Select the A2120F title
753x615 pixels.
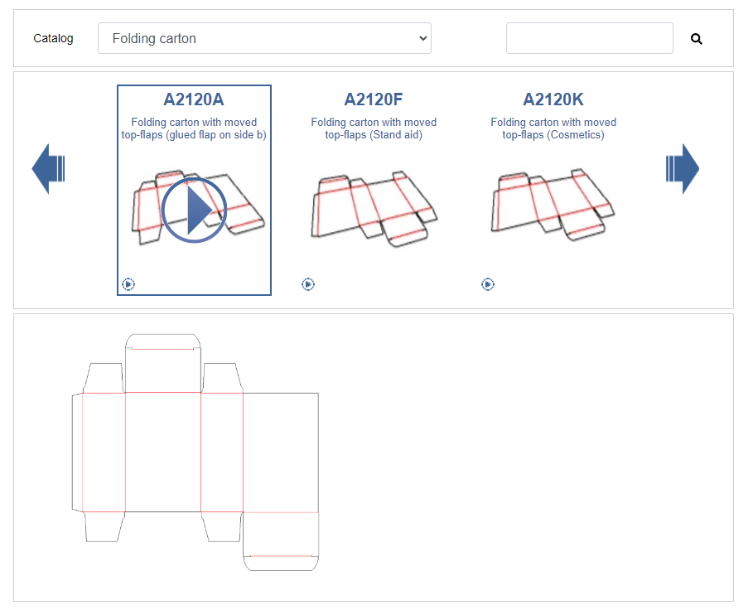coord(374,99)
